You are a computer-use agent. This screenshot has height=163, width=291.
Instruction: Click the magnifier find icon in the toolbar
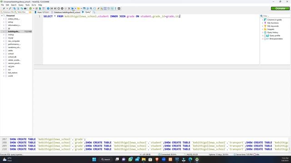(91, 9)
